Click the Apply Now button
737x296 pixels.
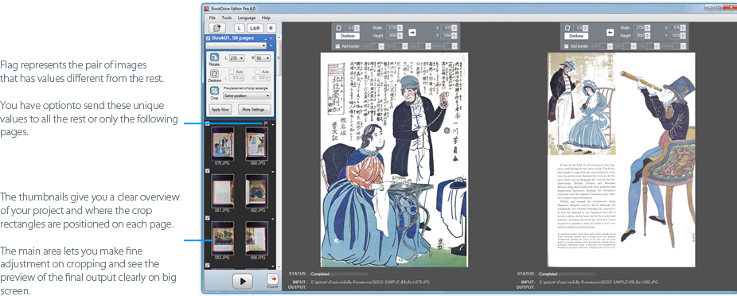(220, 110)
